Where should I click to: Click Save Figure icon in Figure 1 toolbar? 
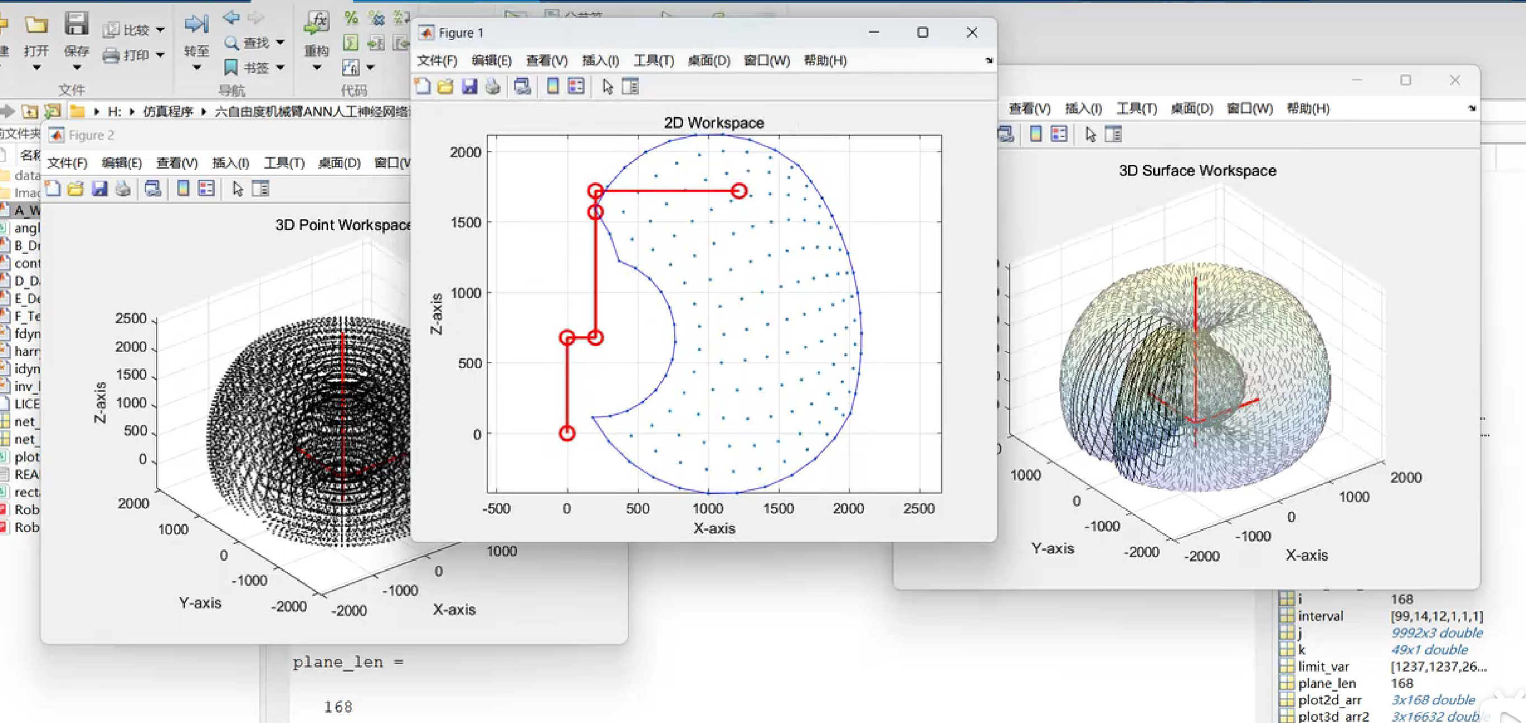(x=469, y=87)
